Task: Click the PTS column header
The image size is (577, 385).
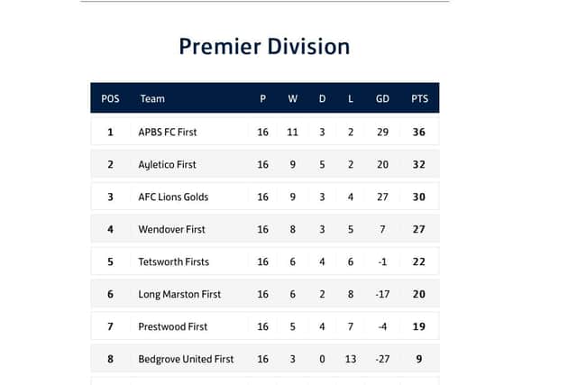Action: tap(419, 98)
